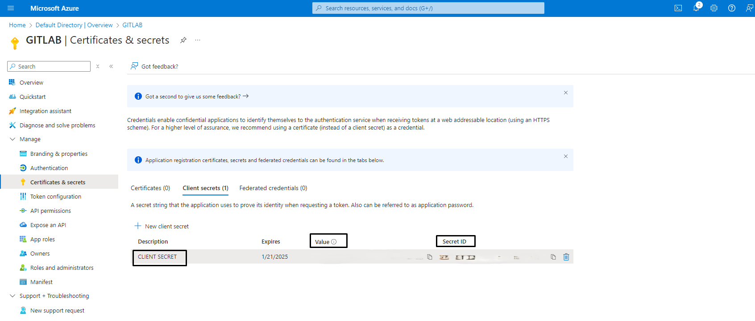This screenshot has width=755, height=321.
Task: Open Cloud Shell from the top bar
Action: tap(678, 8)
